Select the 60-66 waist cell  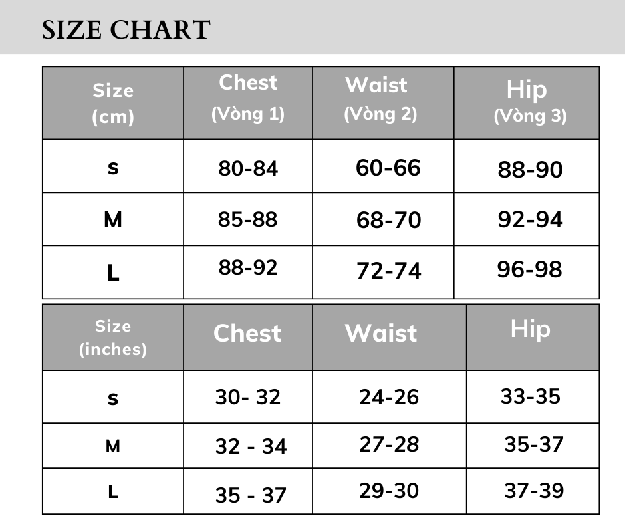pos(388,168)
